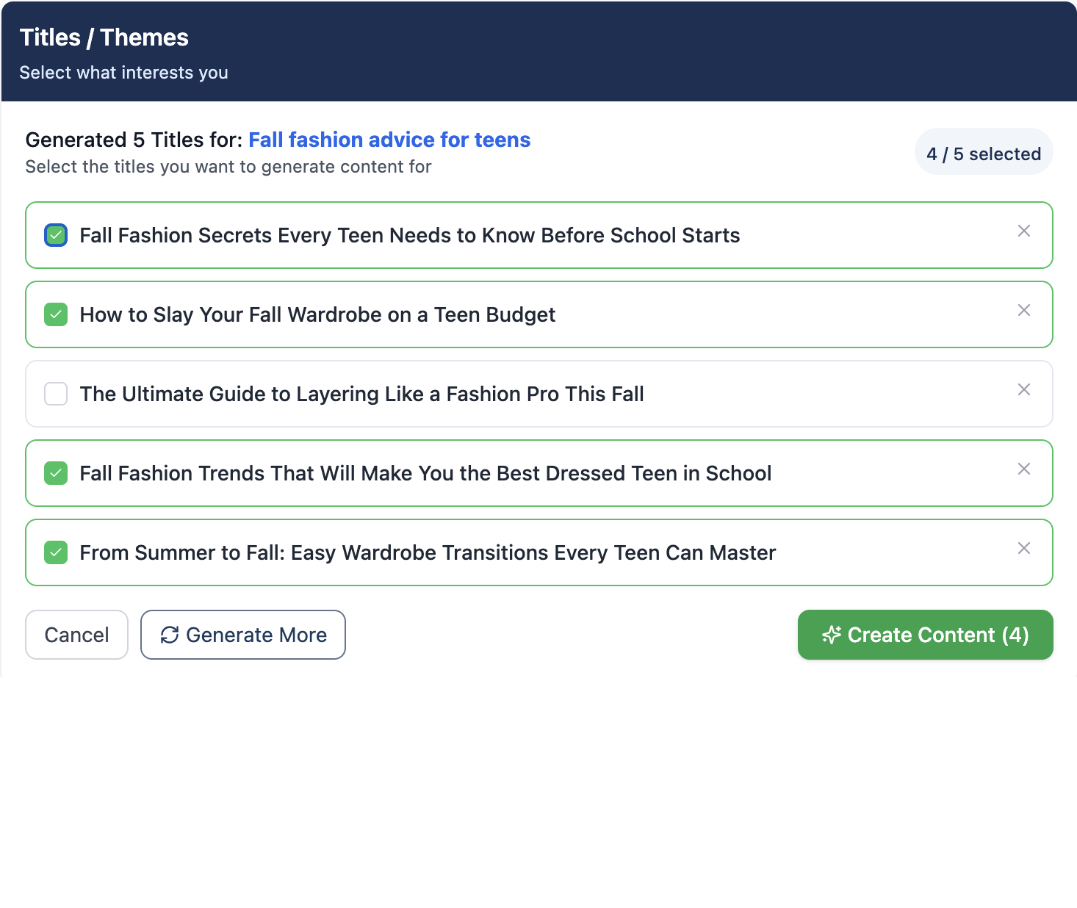Click the X beside 'From Summer to Fall' title
This screenshot has width=1077, height=908.
click(1023, 548)
